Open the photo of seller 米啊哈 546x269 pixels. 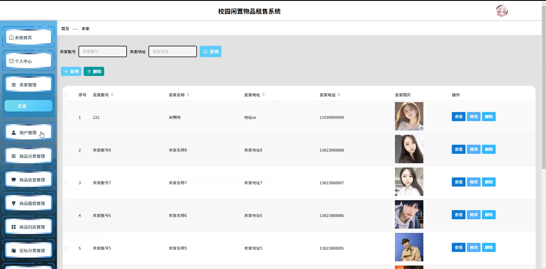(409, 116)
